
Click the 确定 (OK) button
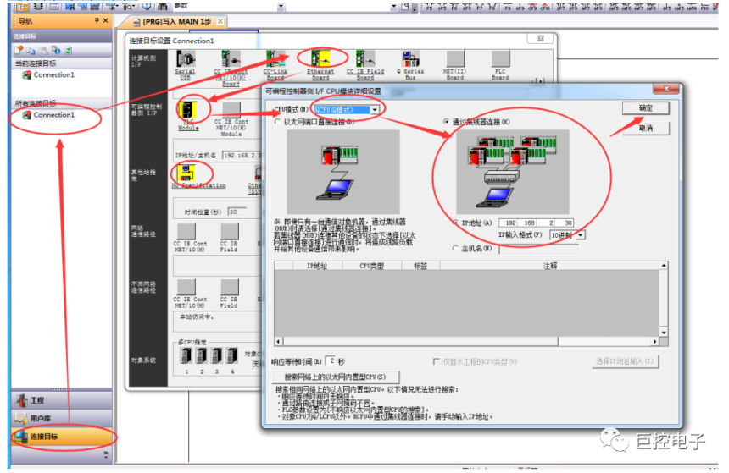tap(646, 109)
